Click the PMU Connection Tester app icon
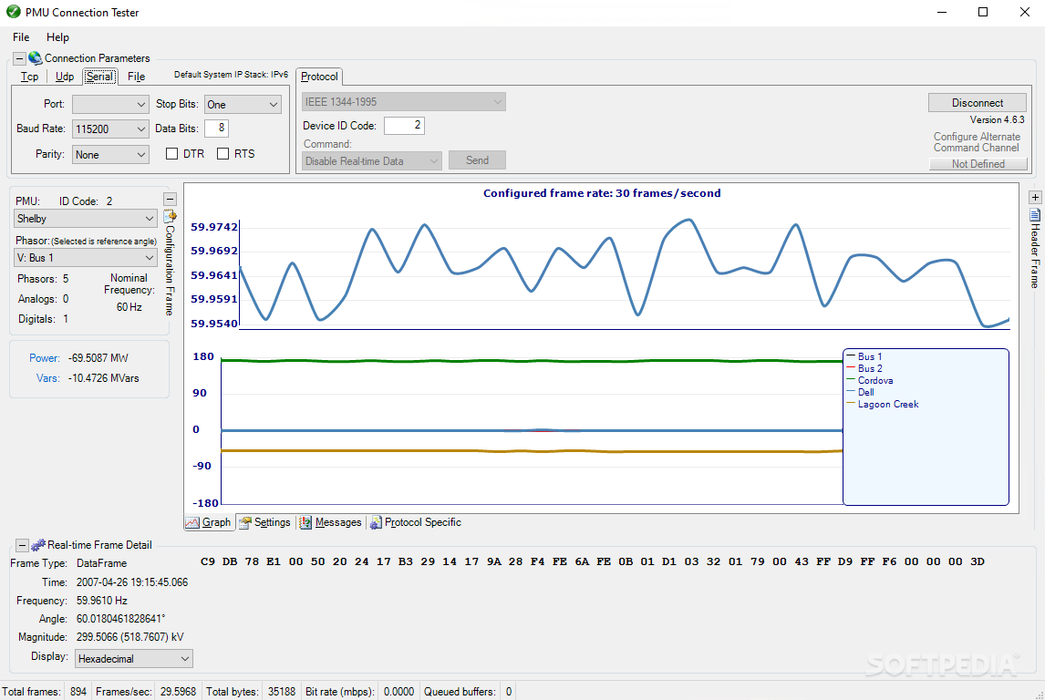Viewport: 1045px width, 700px height. click(13, 12)
